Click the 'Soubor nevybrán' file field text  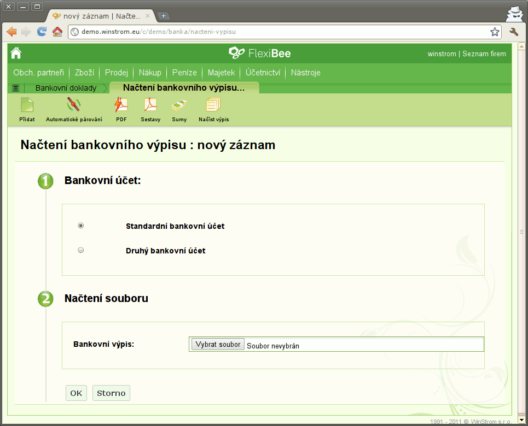click(x=273, y=346)
